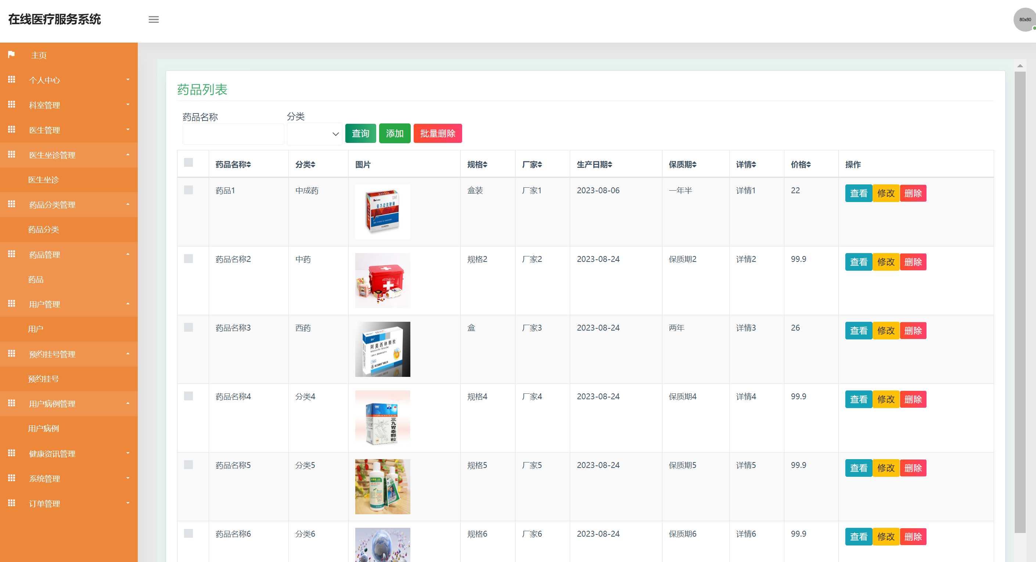1036x562 pixels.
Task: Open the 分类 dropdown
Action: tap(314, 134)
